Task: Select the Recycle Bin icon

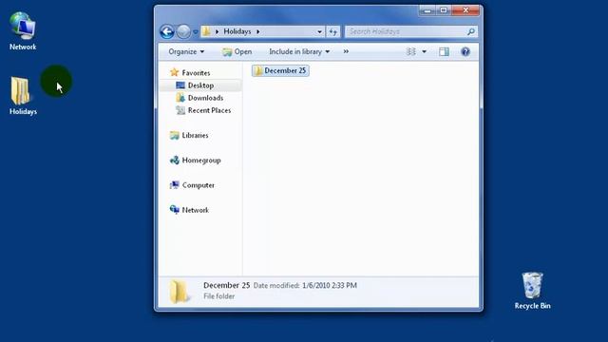Action: tap(532, 291)
